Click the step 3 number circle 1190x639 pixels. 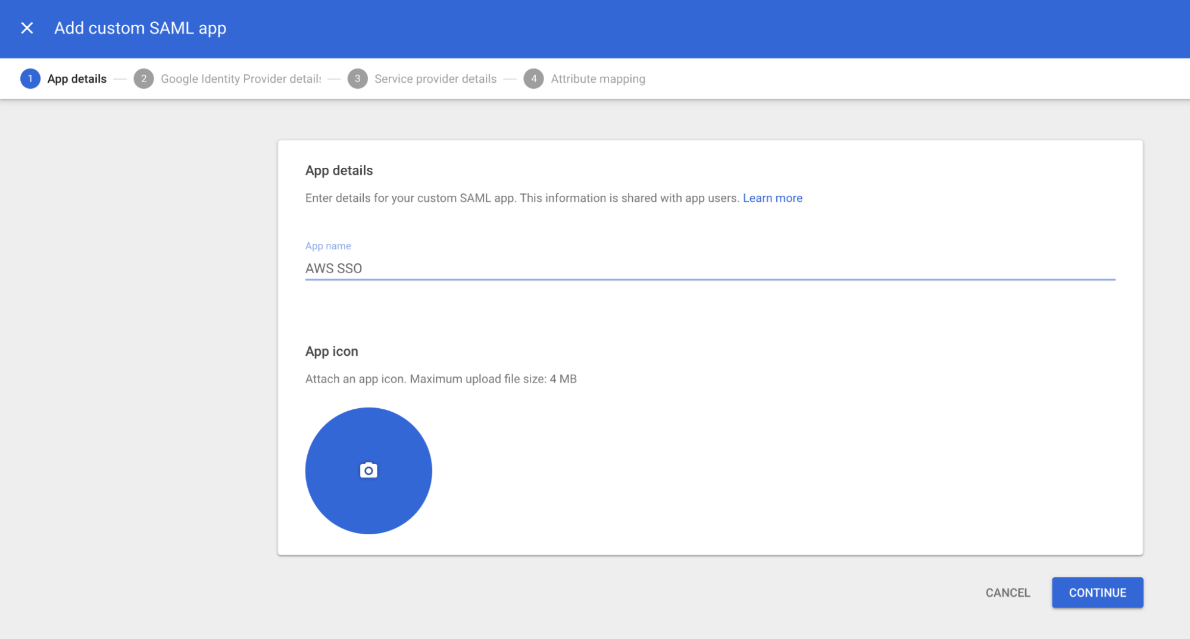click(357, 79)
